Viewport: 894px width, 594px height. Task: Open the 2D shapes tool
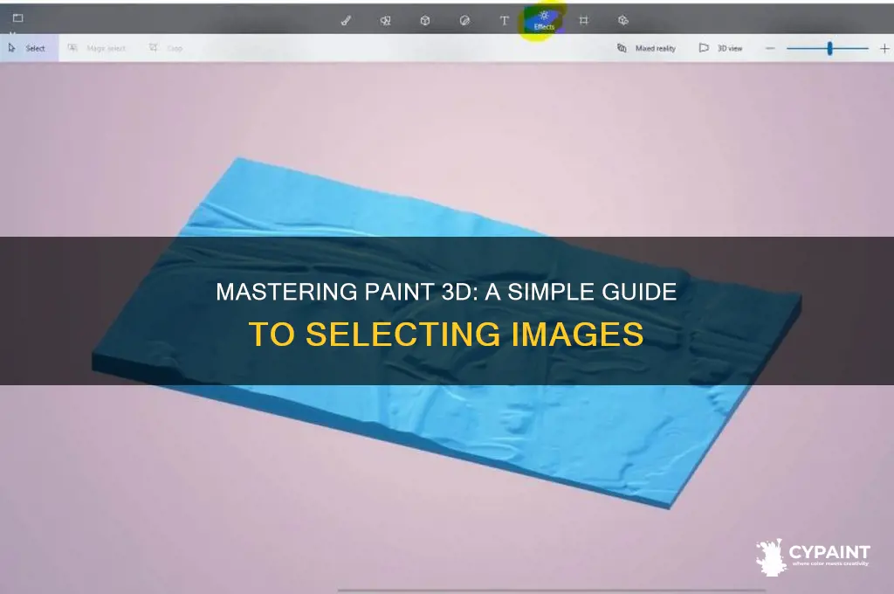pyautogui.click(x=385, y=21)
